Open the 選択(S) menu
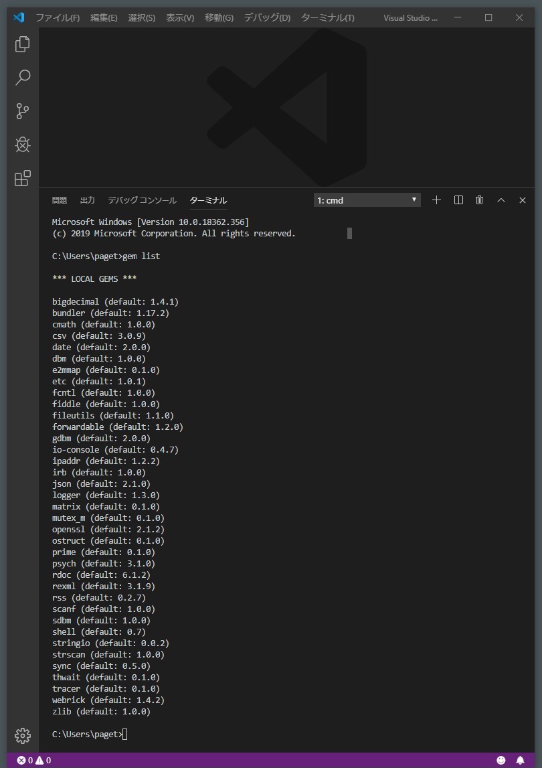The image size is (542, 768). pos(141,17)
